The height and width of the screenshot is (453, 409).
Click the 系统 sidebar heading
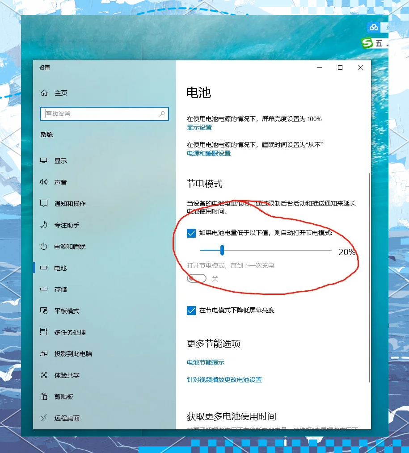pyautogui.click(x=46, y=134)
